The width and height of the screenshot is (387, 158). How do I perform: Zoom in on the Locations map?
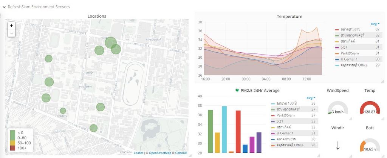click(x=11, y=26)
